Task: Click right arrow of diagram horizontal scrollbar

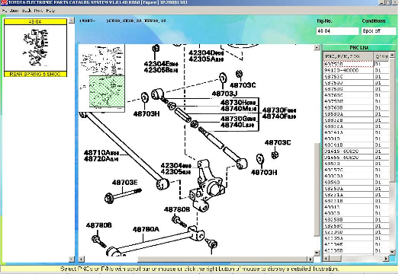Action: pyautogui.click(x=311, y=259)
